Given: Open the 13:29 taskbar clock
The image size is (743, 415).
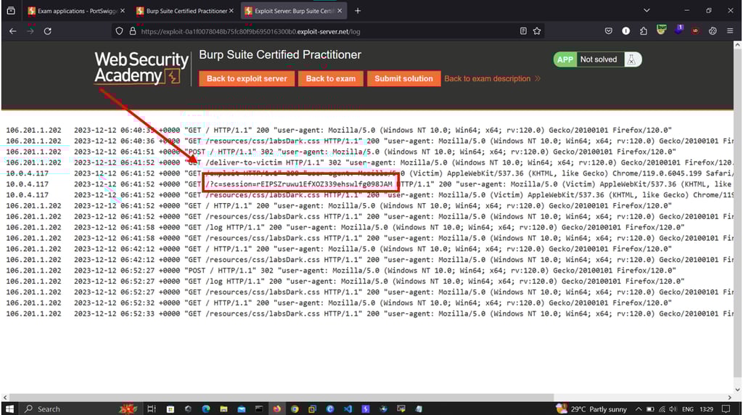Looking at the screenshot, I should pos(706,409).
